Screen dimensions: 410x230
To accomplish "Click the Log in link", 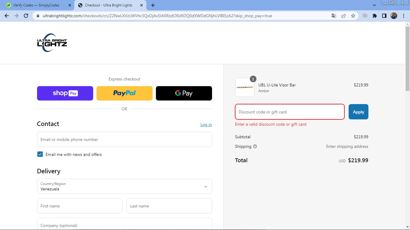I will coord(206,125).
